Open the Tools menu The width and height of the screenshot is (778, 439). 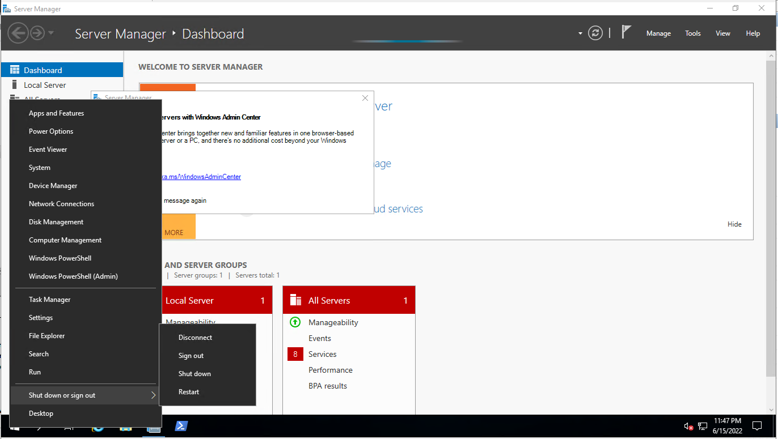coord(693,33)
